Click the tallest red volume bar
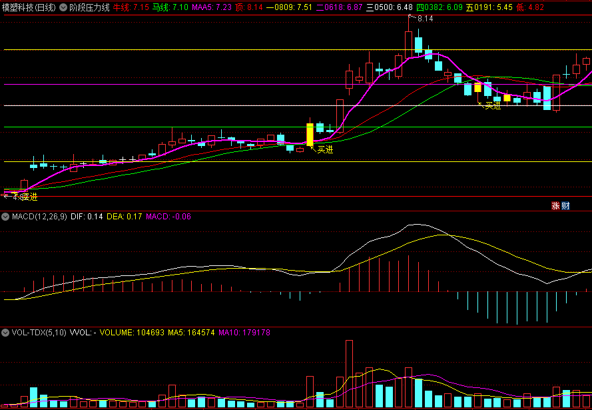 point(349,374)
